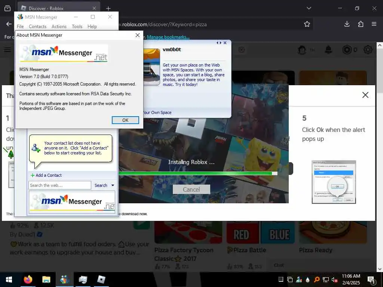Click OK in About MSN Messenger dialog
The image size is (383, 287).
coord(125,120)
